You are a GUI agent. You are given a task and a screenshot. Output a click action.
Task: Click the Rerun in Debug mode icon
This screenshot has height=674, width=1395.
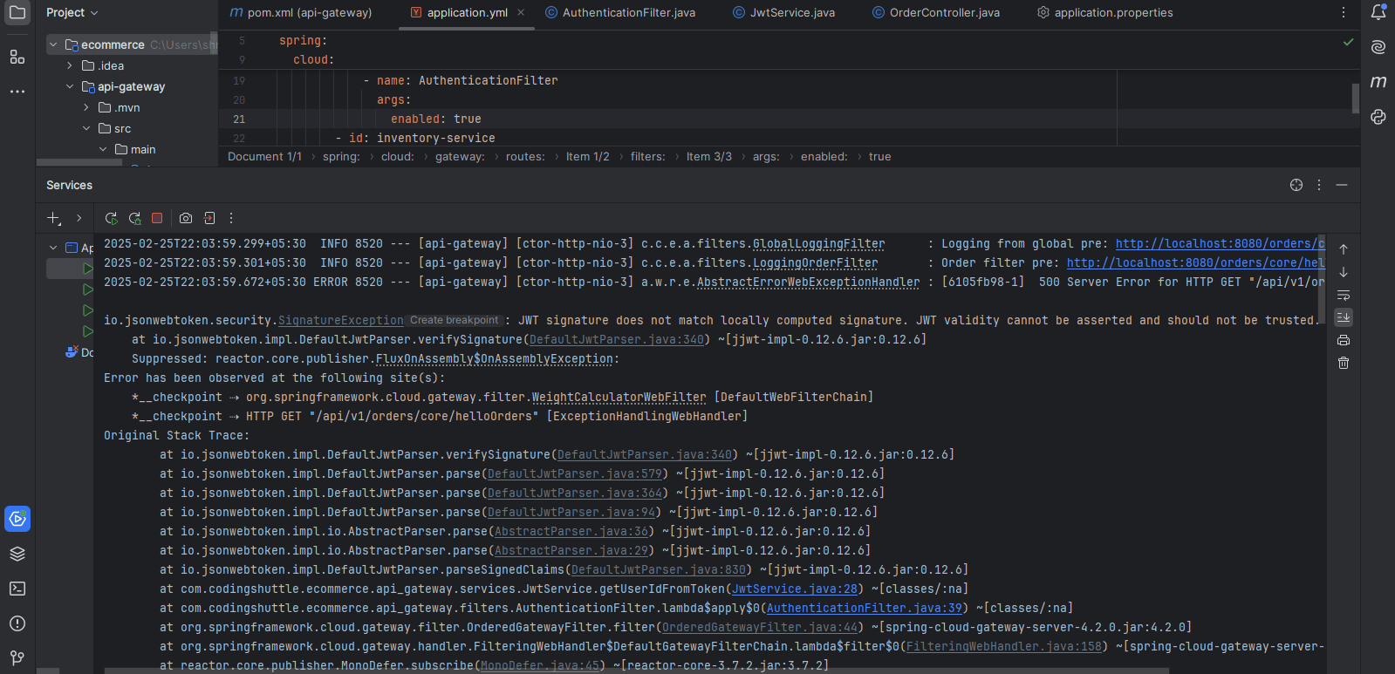tap(134, 218)
